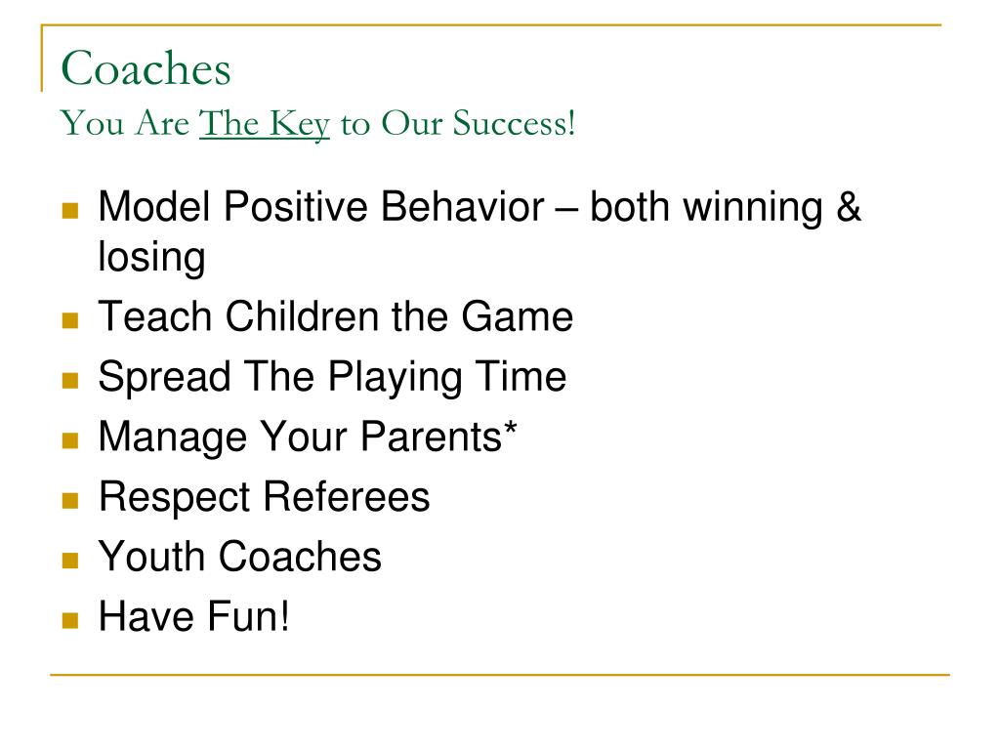Click the bullet beside Model Positive Behavior
1000x750 pixels.
tap(70, 211)
